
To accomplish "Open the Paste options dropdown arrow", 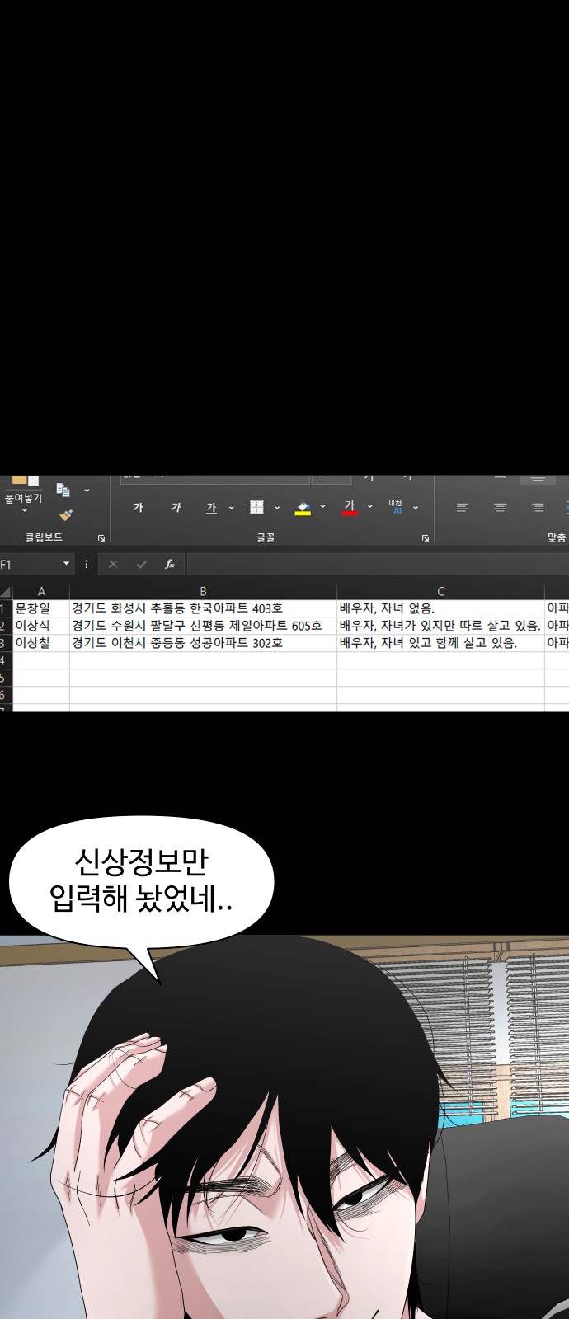I will coord(24,510).
